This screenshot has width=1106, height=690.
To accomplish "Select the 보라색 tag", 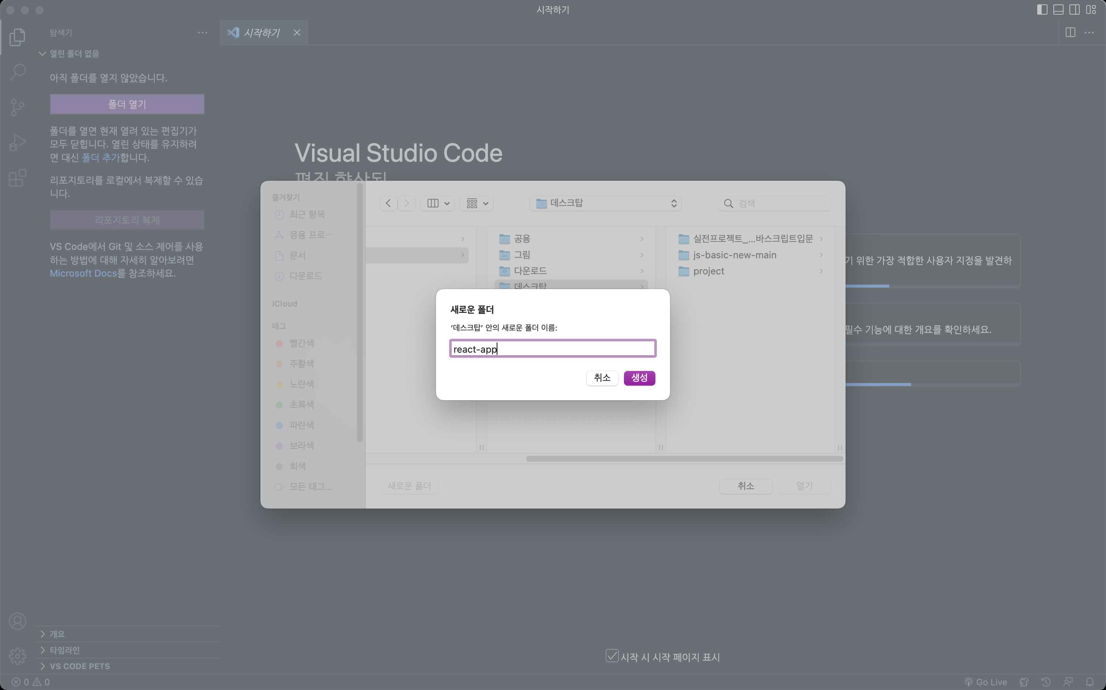I will point(295,445).
